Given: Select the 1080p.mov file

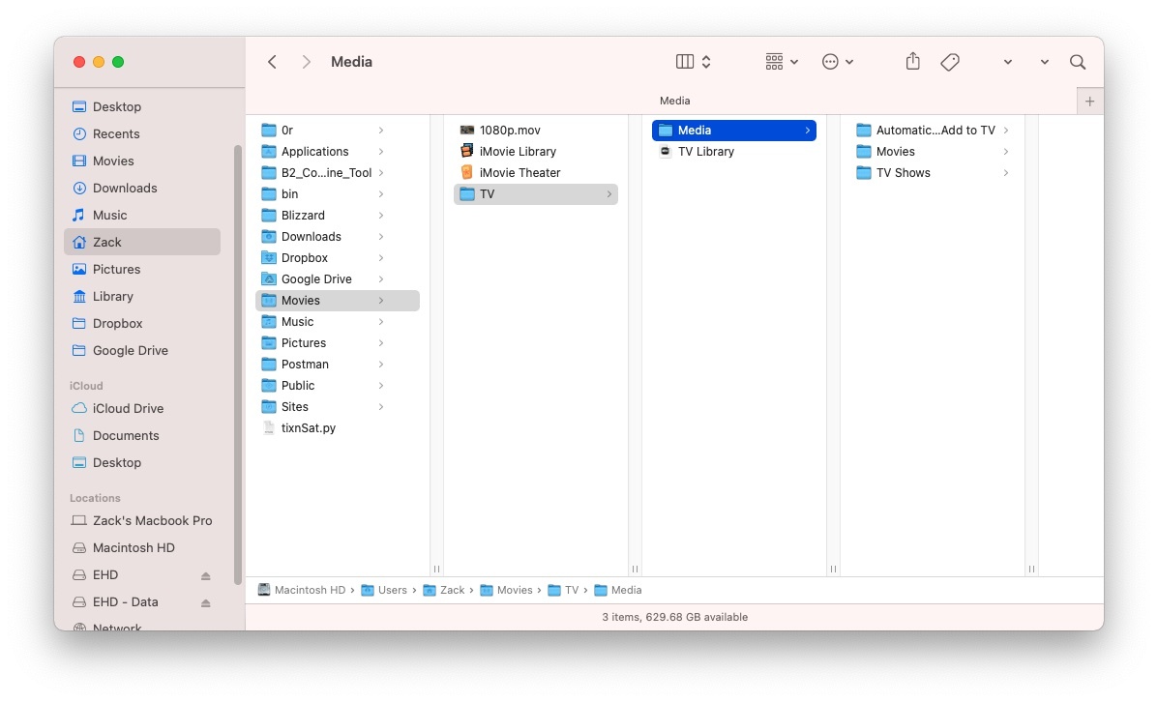Looking at the screenshot, I should (535, 130).
